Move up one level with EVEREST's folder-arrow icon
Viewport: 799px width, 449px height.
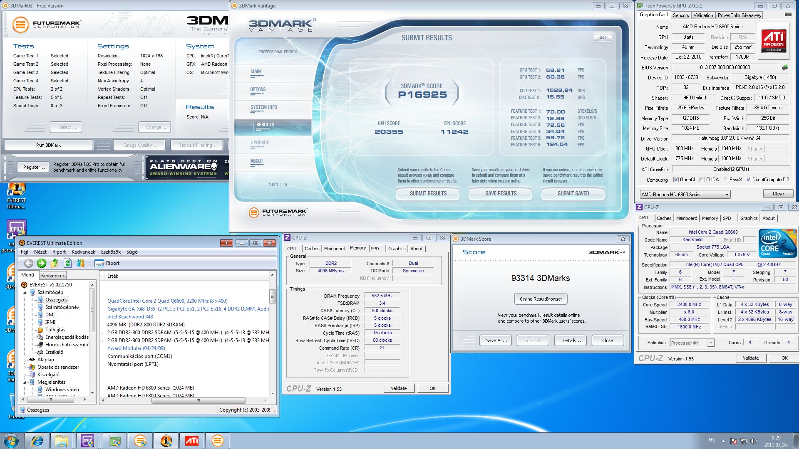[x=55, y=263]
